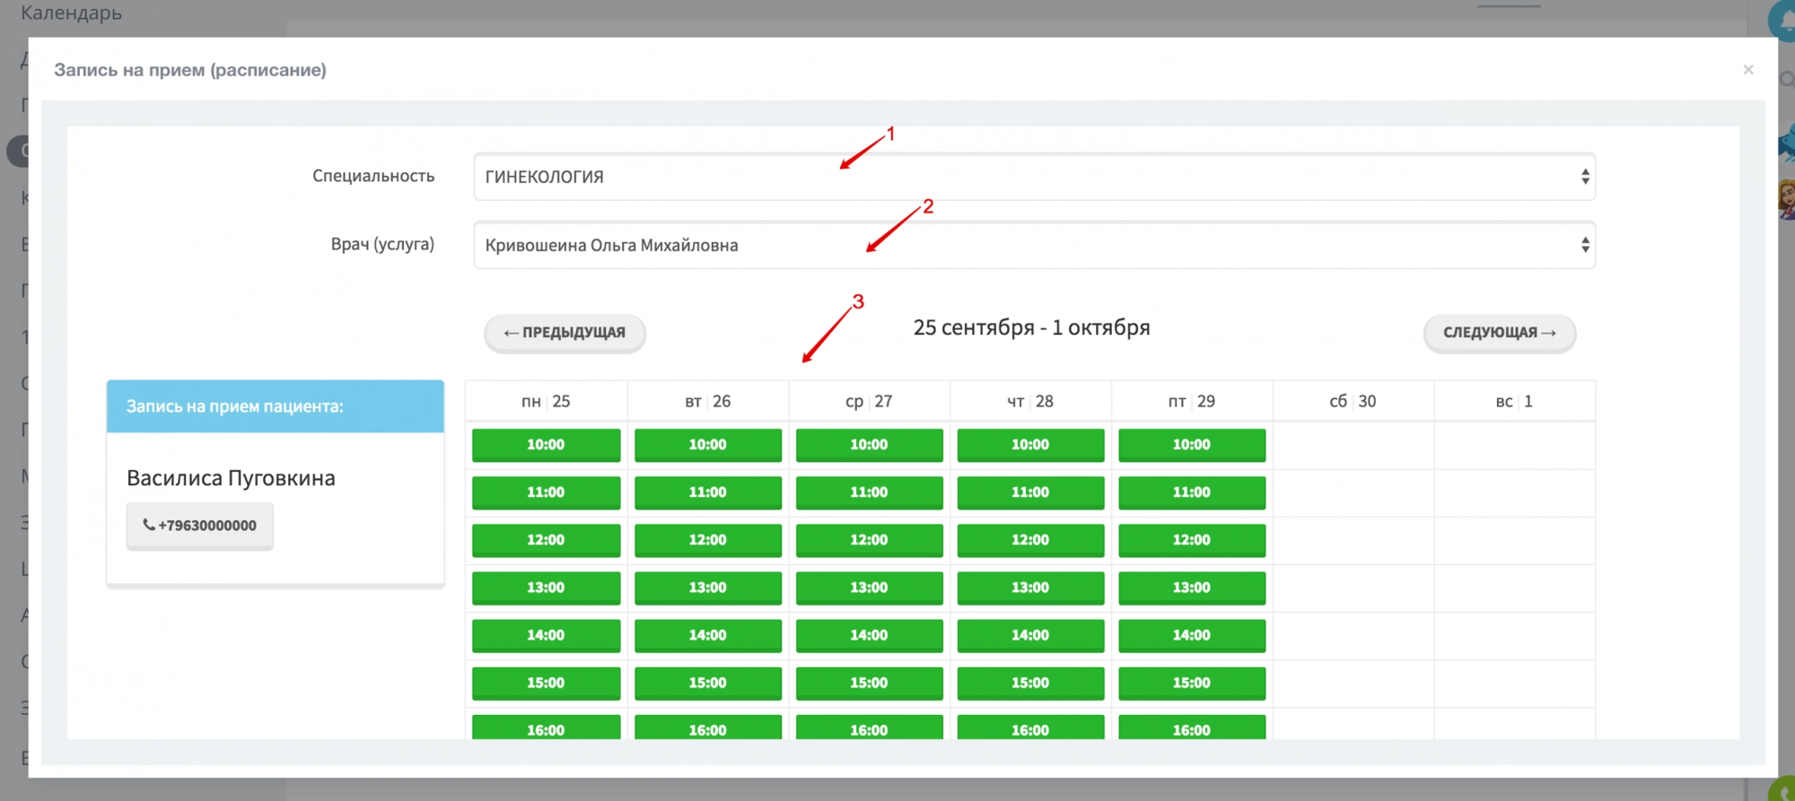Pick Thursday 28 slot at 13:00
The width and height of the screenshot is (1795, 801).
point(1030,588)
